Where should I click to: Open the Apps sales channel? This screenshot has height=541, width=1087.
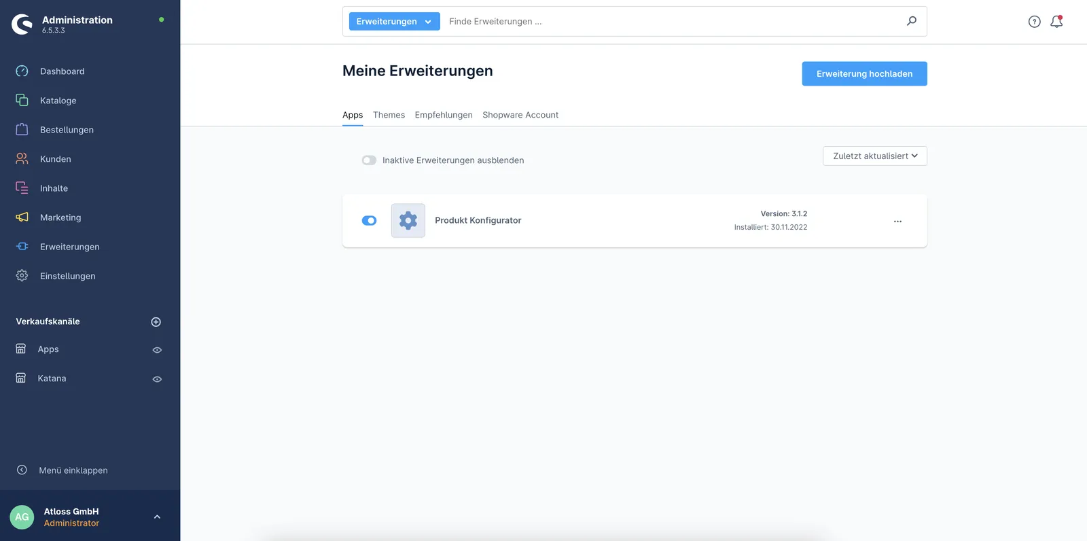[x=48, y=349]
